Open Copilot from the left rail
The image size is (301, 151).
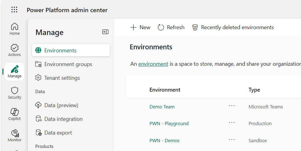click(x=14, y=114)
